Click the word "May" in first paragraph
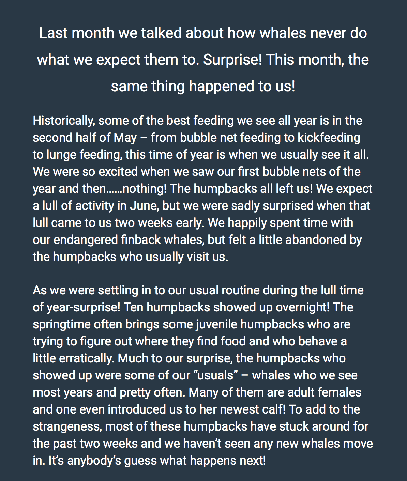 (125, 138)
